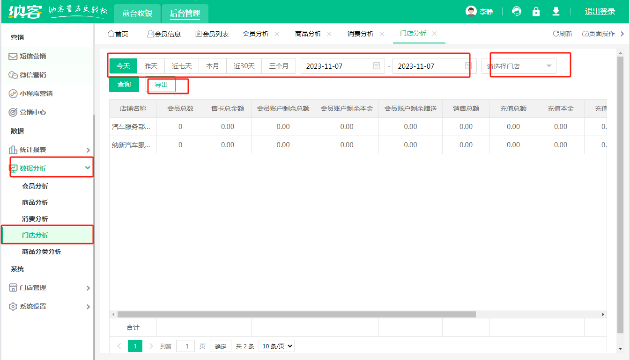Click the download icon in top bar
630x360 pixels.
click(556, 11)
